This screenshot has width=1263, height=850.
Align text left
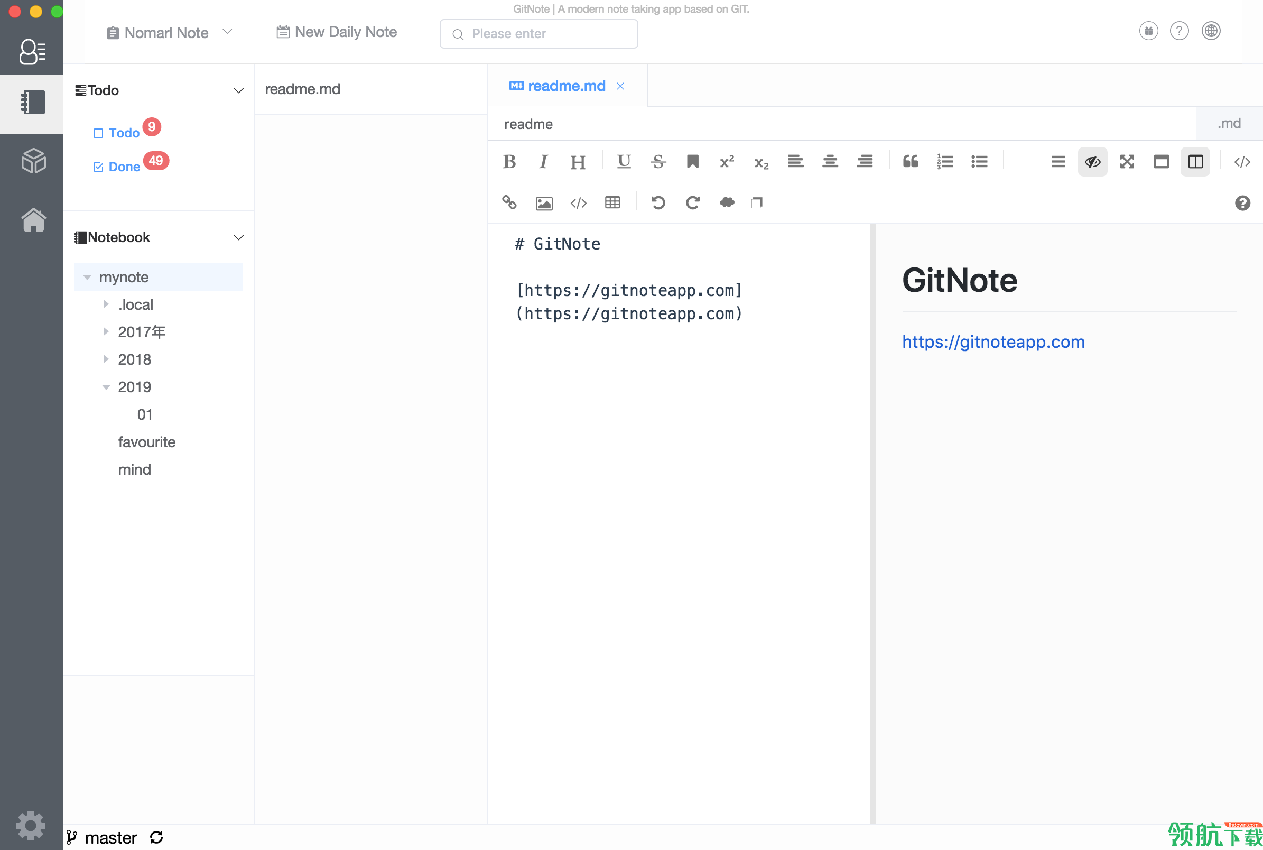795,162
